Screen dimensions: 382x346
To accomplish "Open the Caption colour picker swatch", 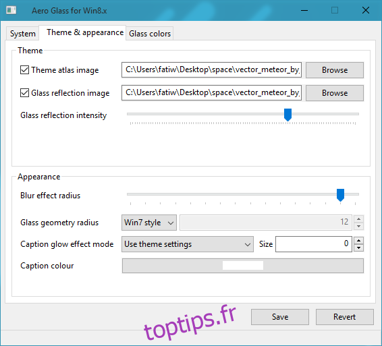I will coord(243,266).
